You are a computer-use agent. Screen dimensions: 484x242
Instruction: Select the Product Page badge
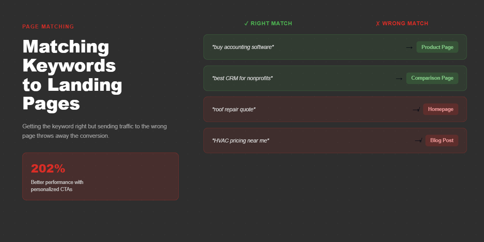coord(437,47)
